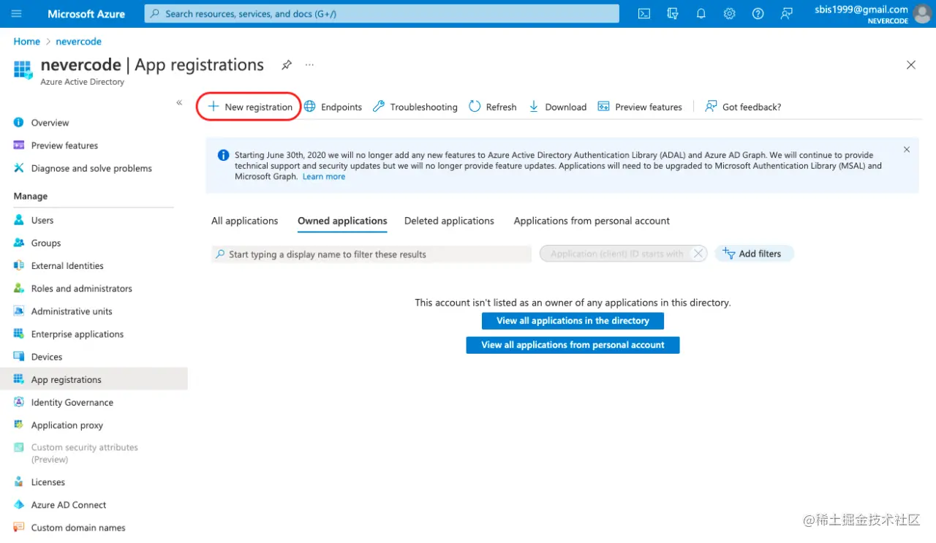Image resolution: width=936 pixels, height=543 pixels.
Task: Open Troubleshooting from the toolbar
Action: [415, 107]
